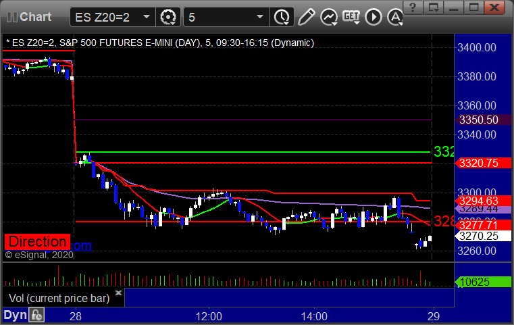This screenshot has width=514, height=325.
Task: Click the 3340.00 price axis label
Action: coord(477,134)
